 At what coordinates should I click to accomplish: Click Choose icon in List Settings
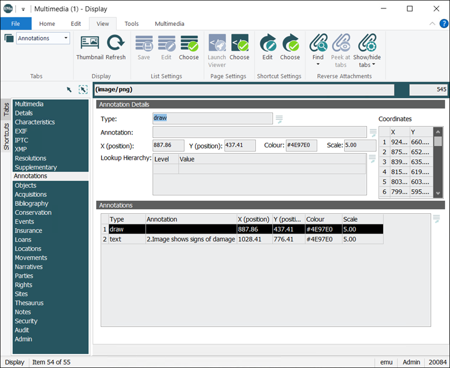(x=189, y=43)
